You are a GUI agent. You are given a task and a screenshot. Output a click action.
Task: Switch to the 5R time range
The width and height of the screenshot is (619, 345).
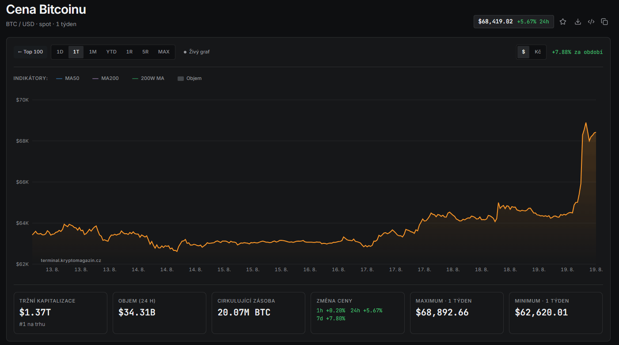tap(145, 52)
